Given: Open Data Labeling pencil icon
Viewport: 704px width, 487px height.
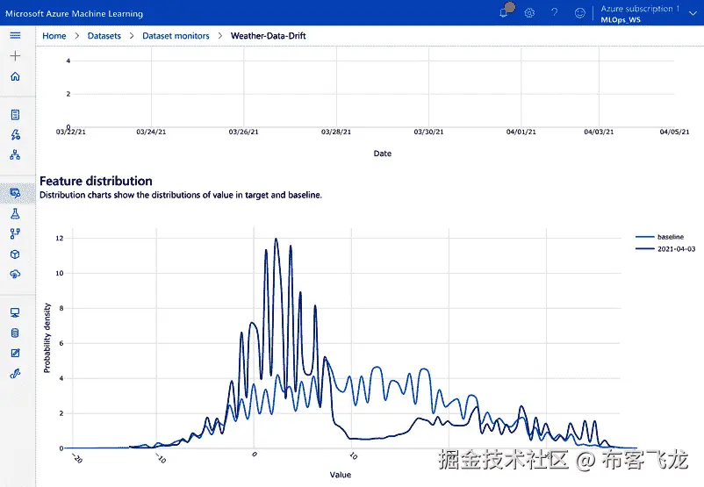Looking at the screenshot, I should click(x=15, y=353).
